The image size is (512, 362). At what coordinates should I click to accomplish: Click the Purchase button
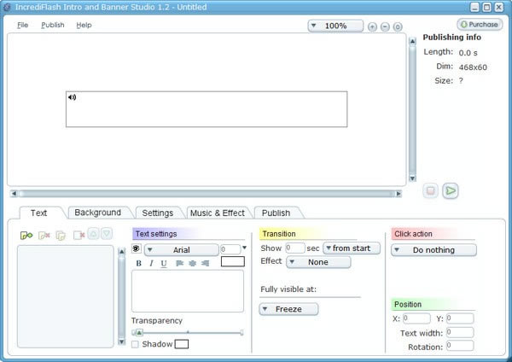(480, 25)
